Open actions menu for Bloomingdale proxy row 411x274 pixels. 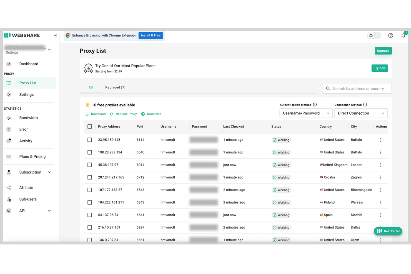381,190
